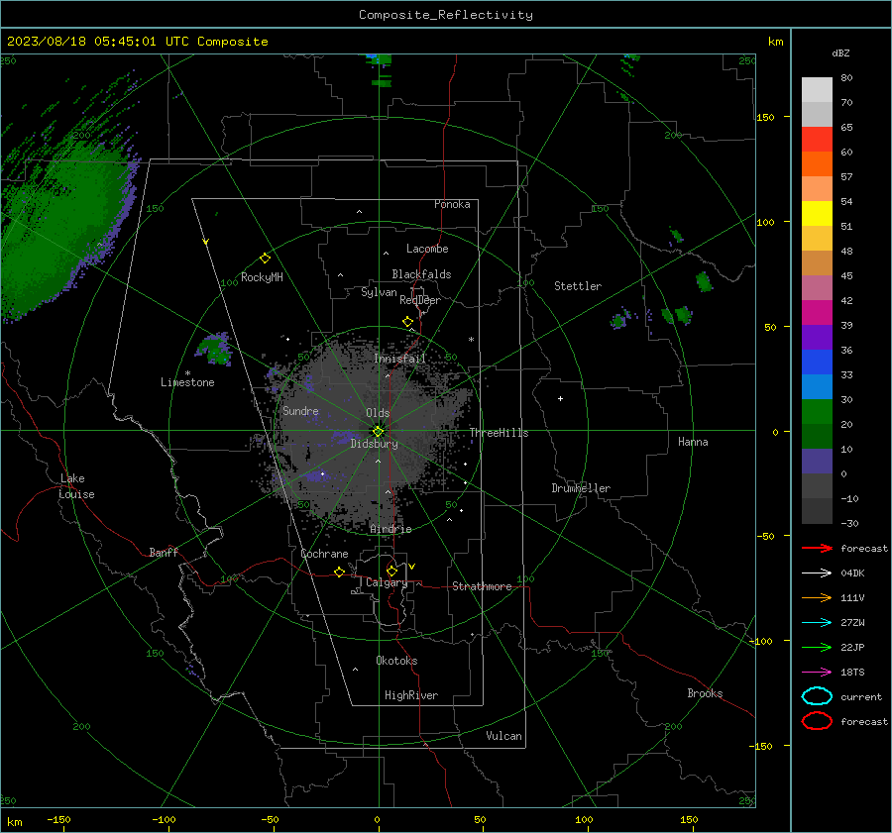The image size is (892, 833).
Task: Click the red forecast arrow in legend
Action: (817, 548)
